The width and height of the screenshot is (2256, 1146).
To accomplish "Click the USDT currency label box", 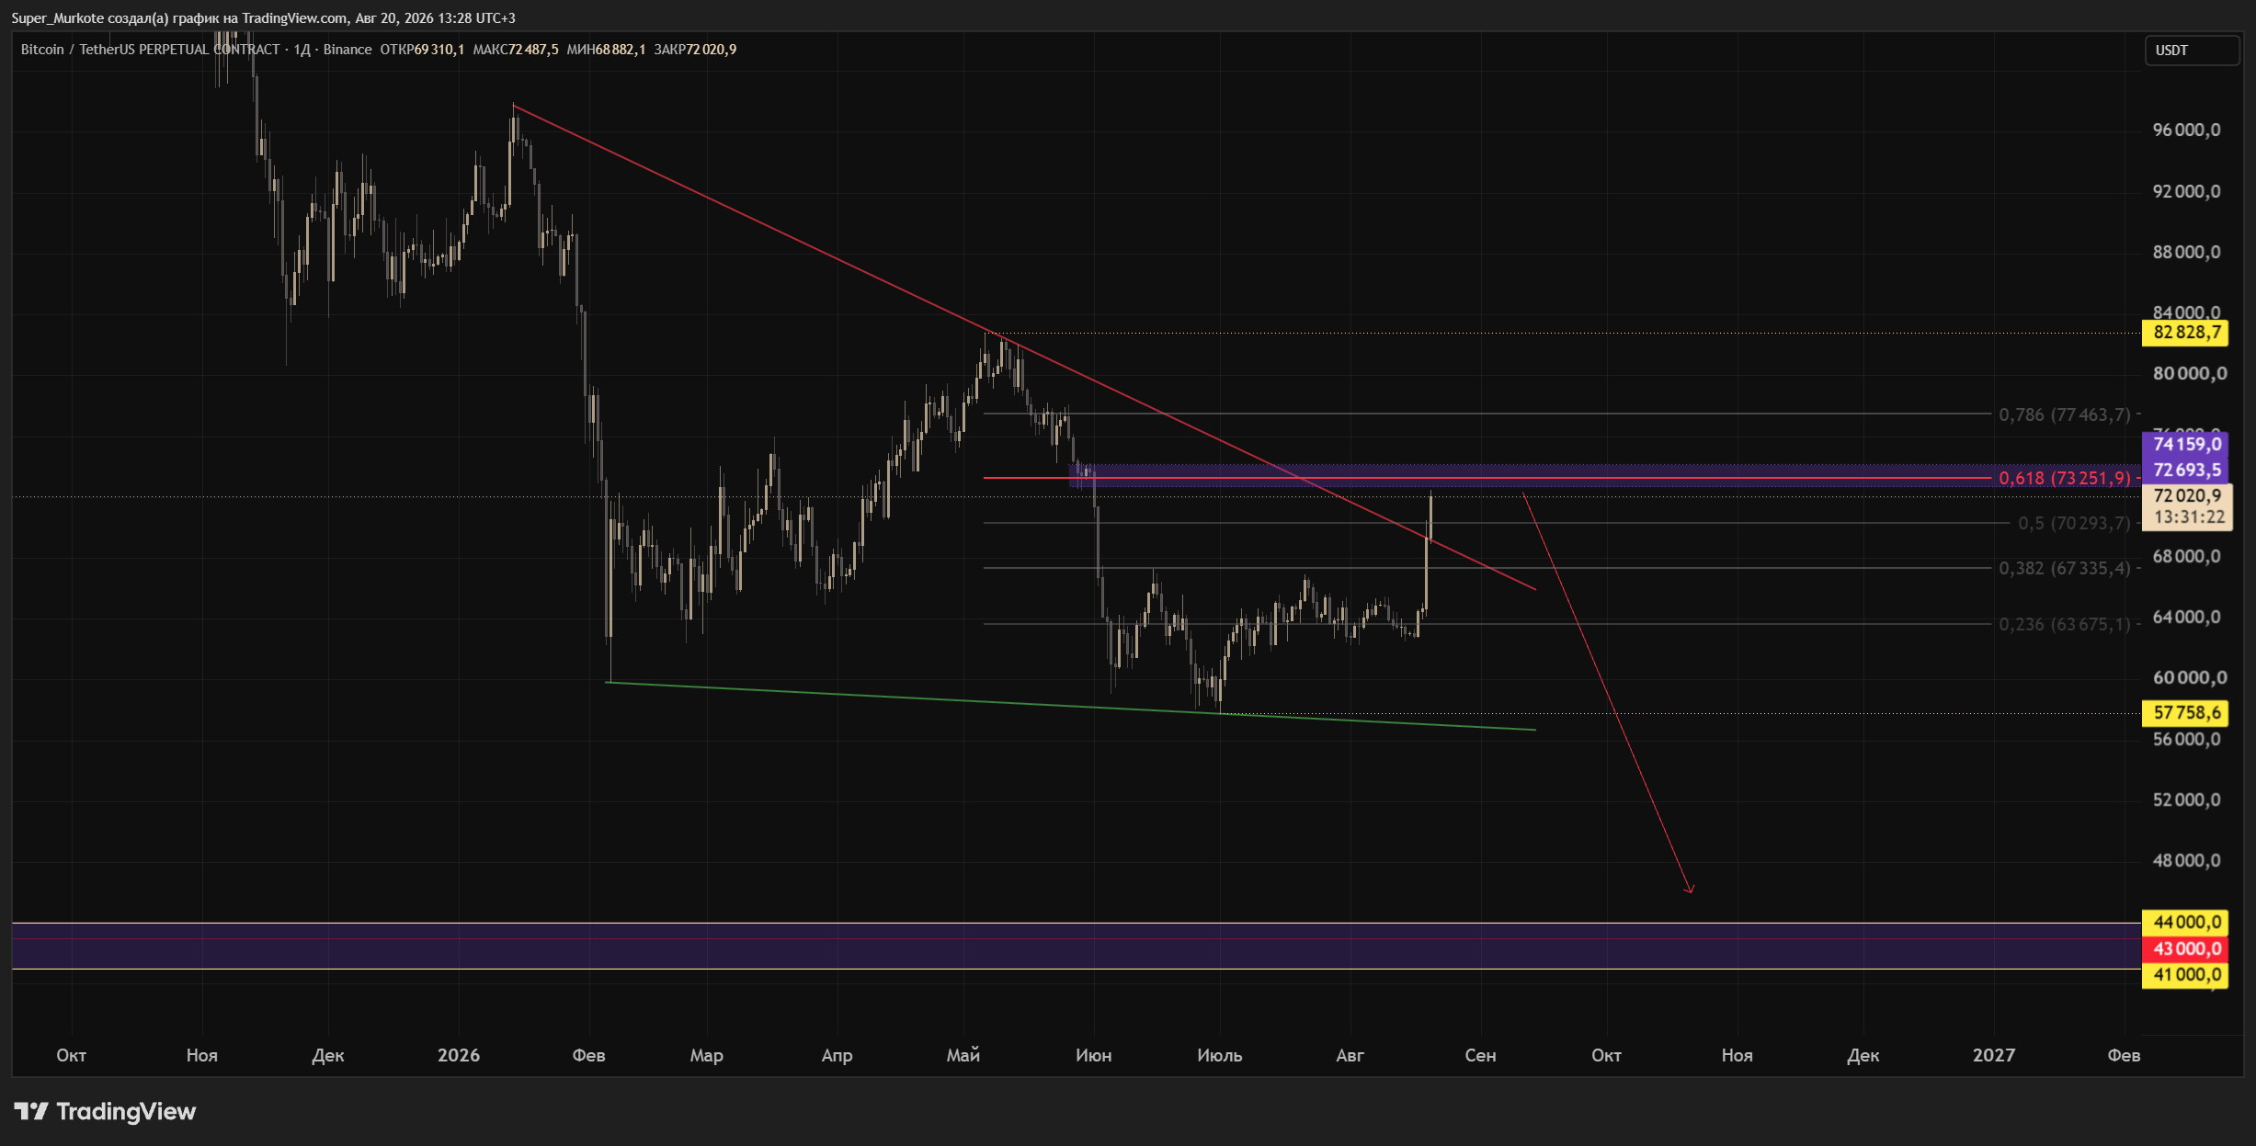I will coord(2192,51).
